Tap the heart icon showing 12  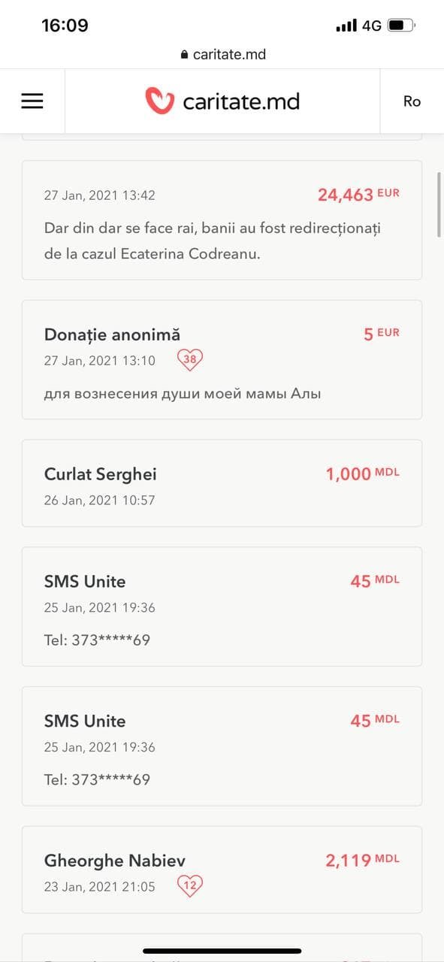tap(190, 886)
